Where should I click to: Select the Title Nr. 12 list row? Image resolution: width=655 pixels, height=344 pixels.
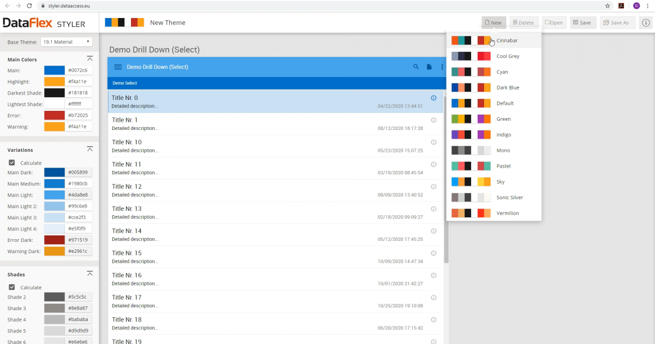tap(276, 191)
